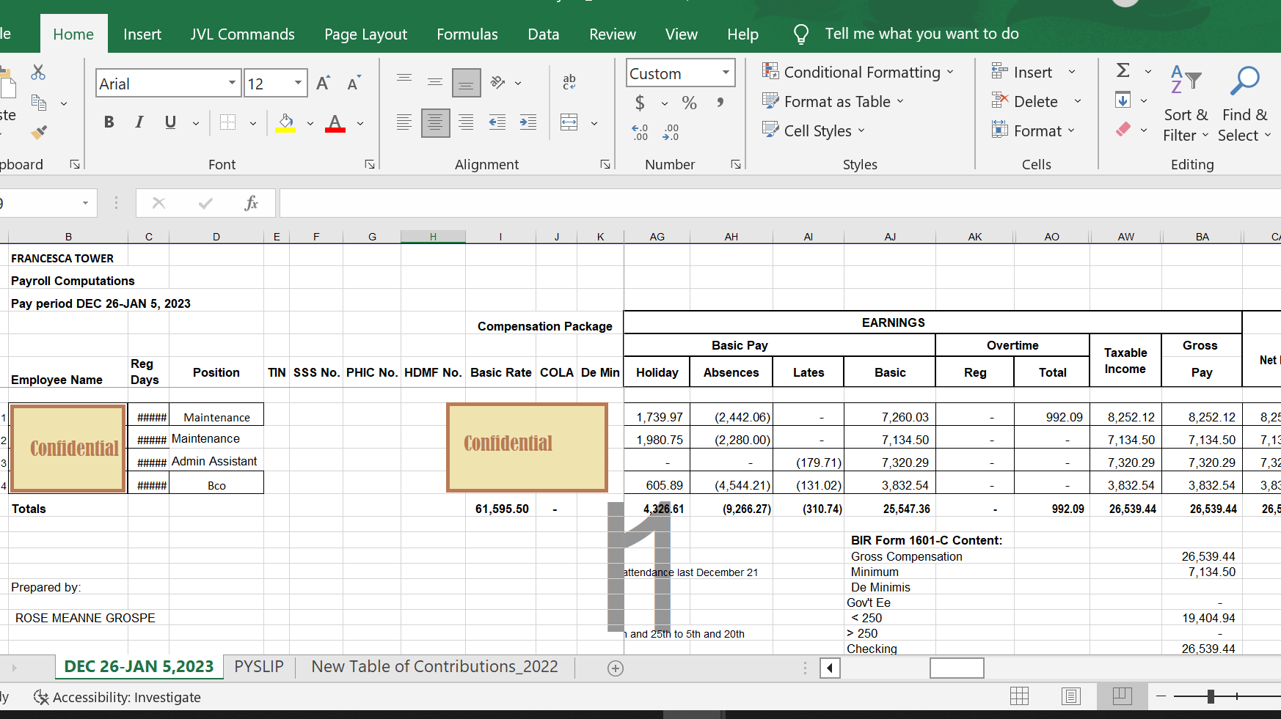Screen dimensions: 1281x719
Task: Open Format as Table menu
Action: tap(833, 101)
